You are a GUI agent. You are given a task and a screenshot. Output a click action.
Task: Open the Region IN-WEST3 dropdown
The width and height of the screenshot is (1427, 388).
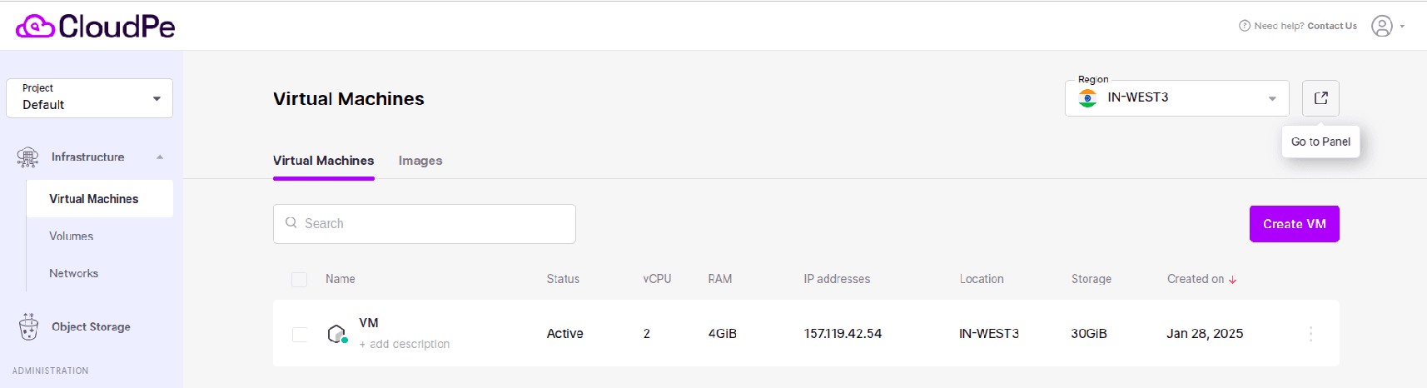(x=1177, y=98)
